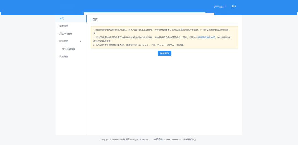Viewport: 298px width, 145px height.
Task: Click the third notice mentioning Chrome and Firefox
Action: [139, 45]
